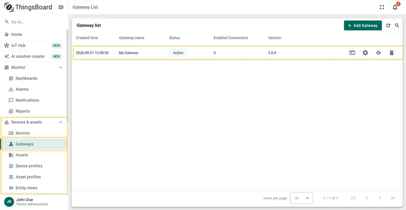Select Gateways in the sidebar
406x210 pixels.
pos(34,144)
